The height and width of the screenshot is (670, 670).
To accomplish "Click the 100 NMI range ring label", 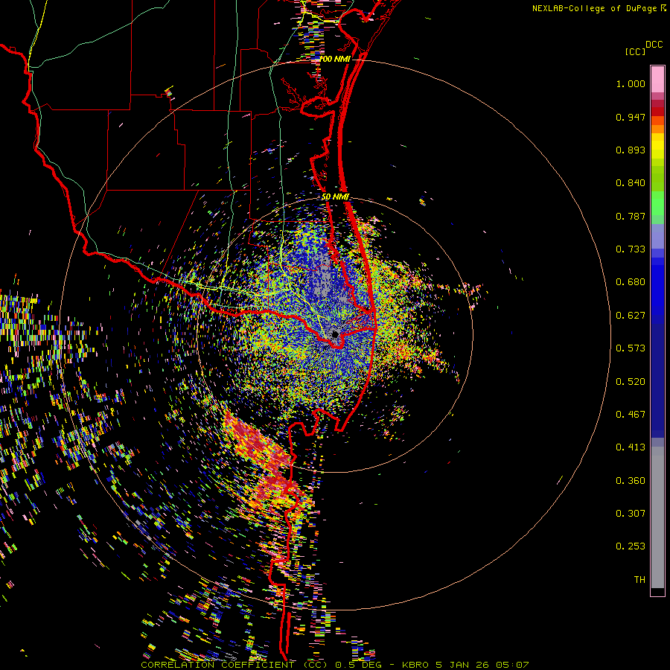I will 334,59.
